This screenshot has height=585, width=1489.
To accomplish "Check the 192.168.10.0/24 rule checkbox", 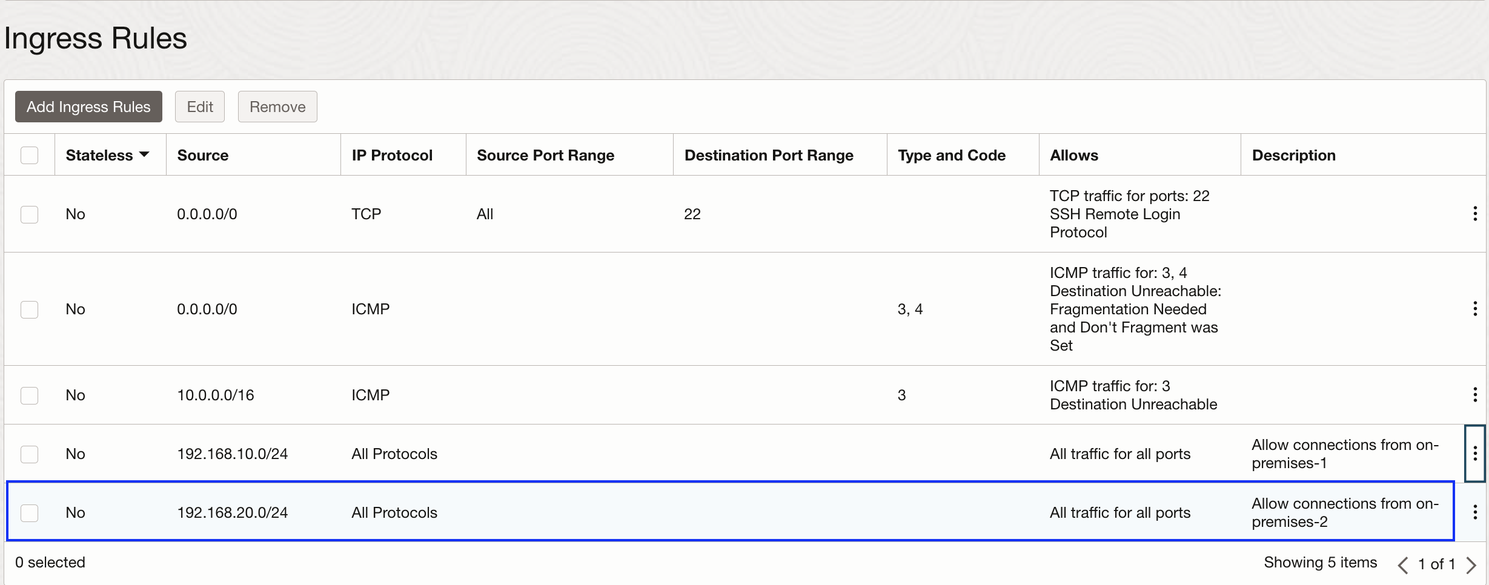I will tap(29, 454).
